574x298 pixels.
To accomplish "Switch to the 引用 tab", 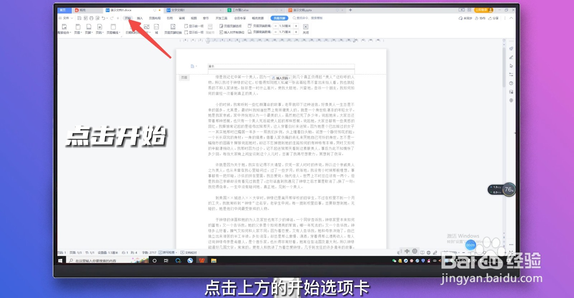I will [170, 18].
